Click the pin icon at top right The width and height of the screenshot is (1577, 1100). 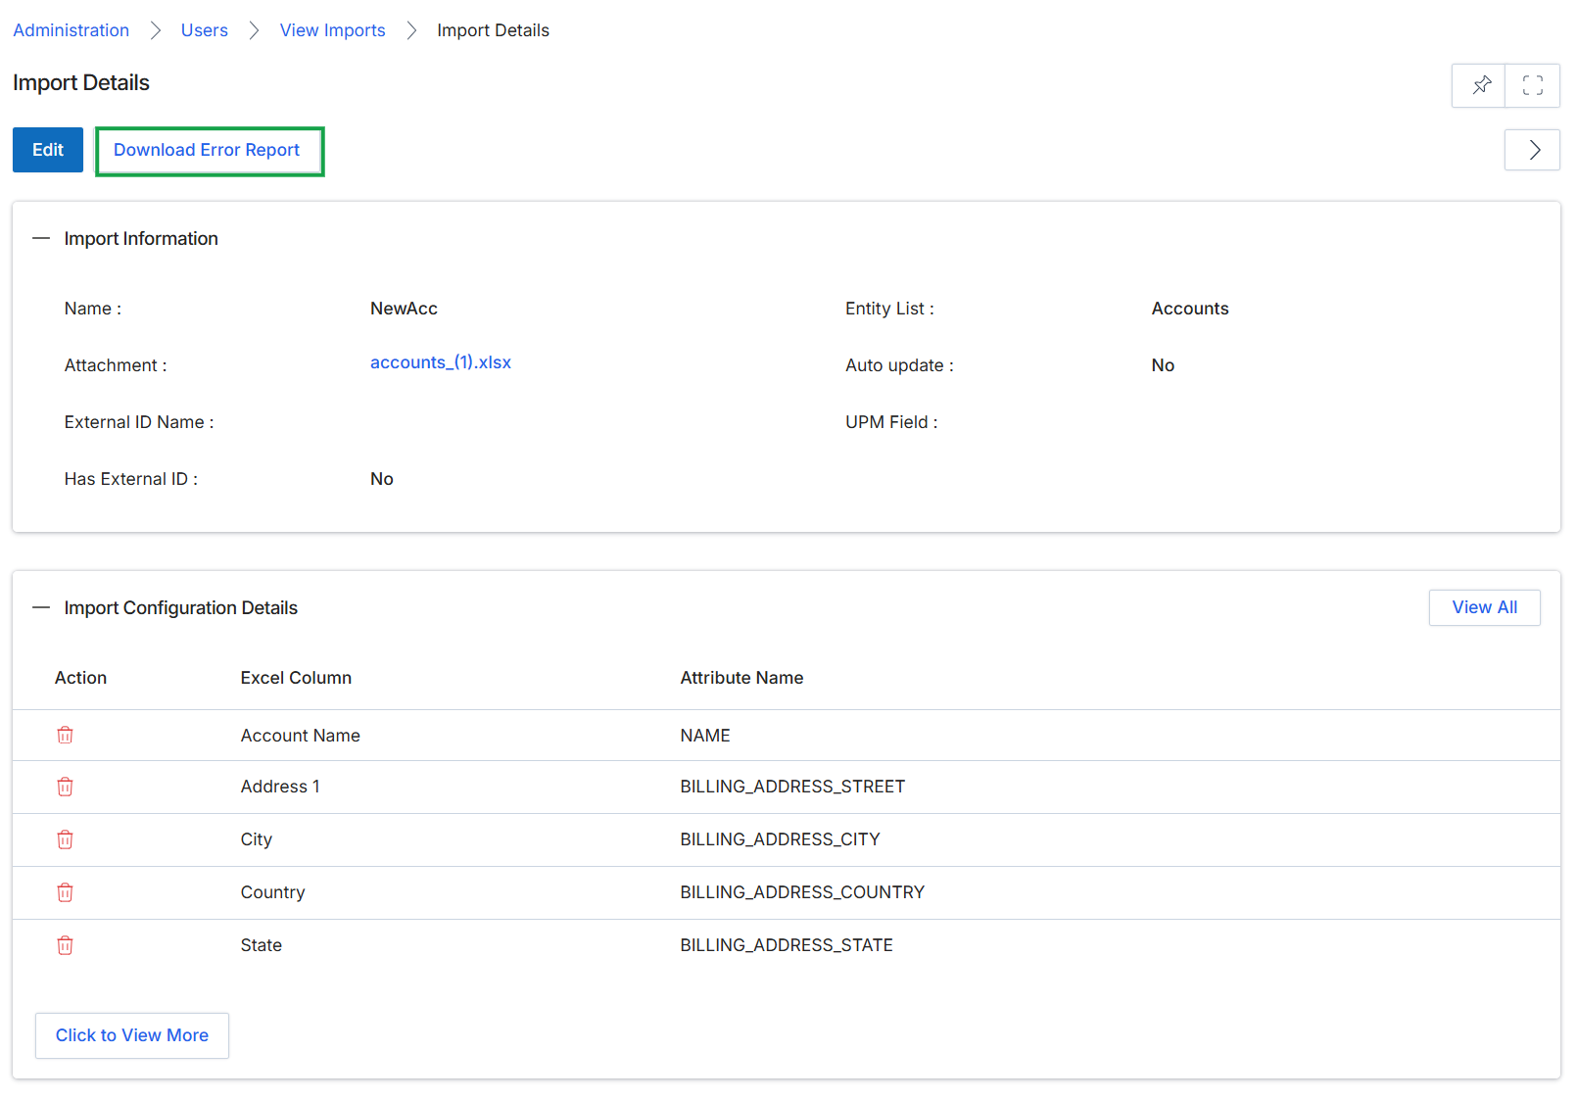[x=1480, y=85]
